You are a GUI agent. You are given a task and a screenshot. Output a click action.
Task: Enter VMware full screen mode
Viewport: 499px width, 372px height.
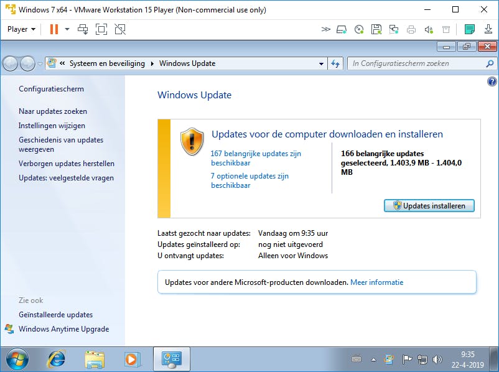101,29
